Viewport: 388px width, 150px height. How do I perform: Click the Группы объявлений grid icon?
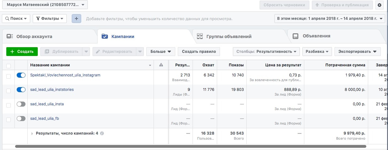pos(200,36)
